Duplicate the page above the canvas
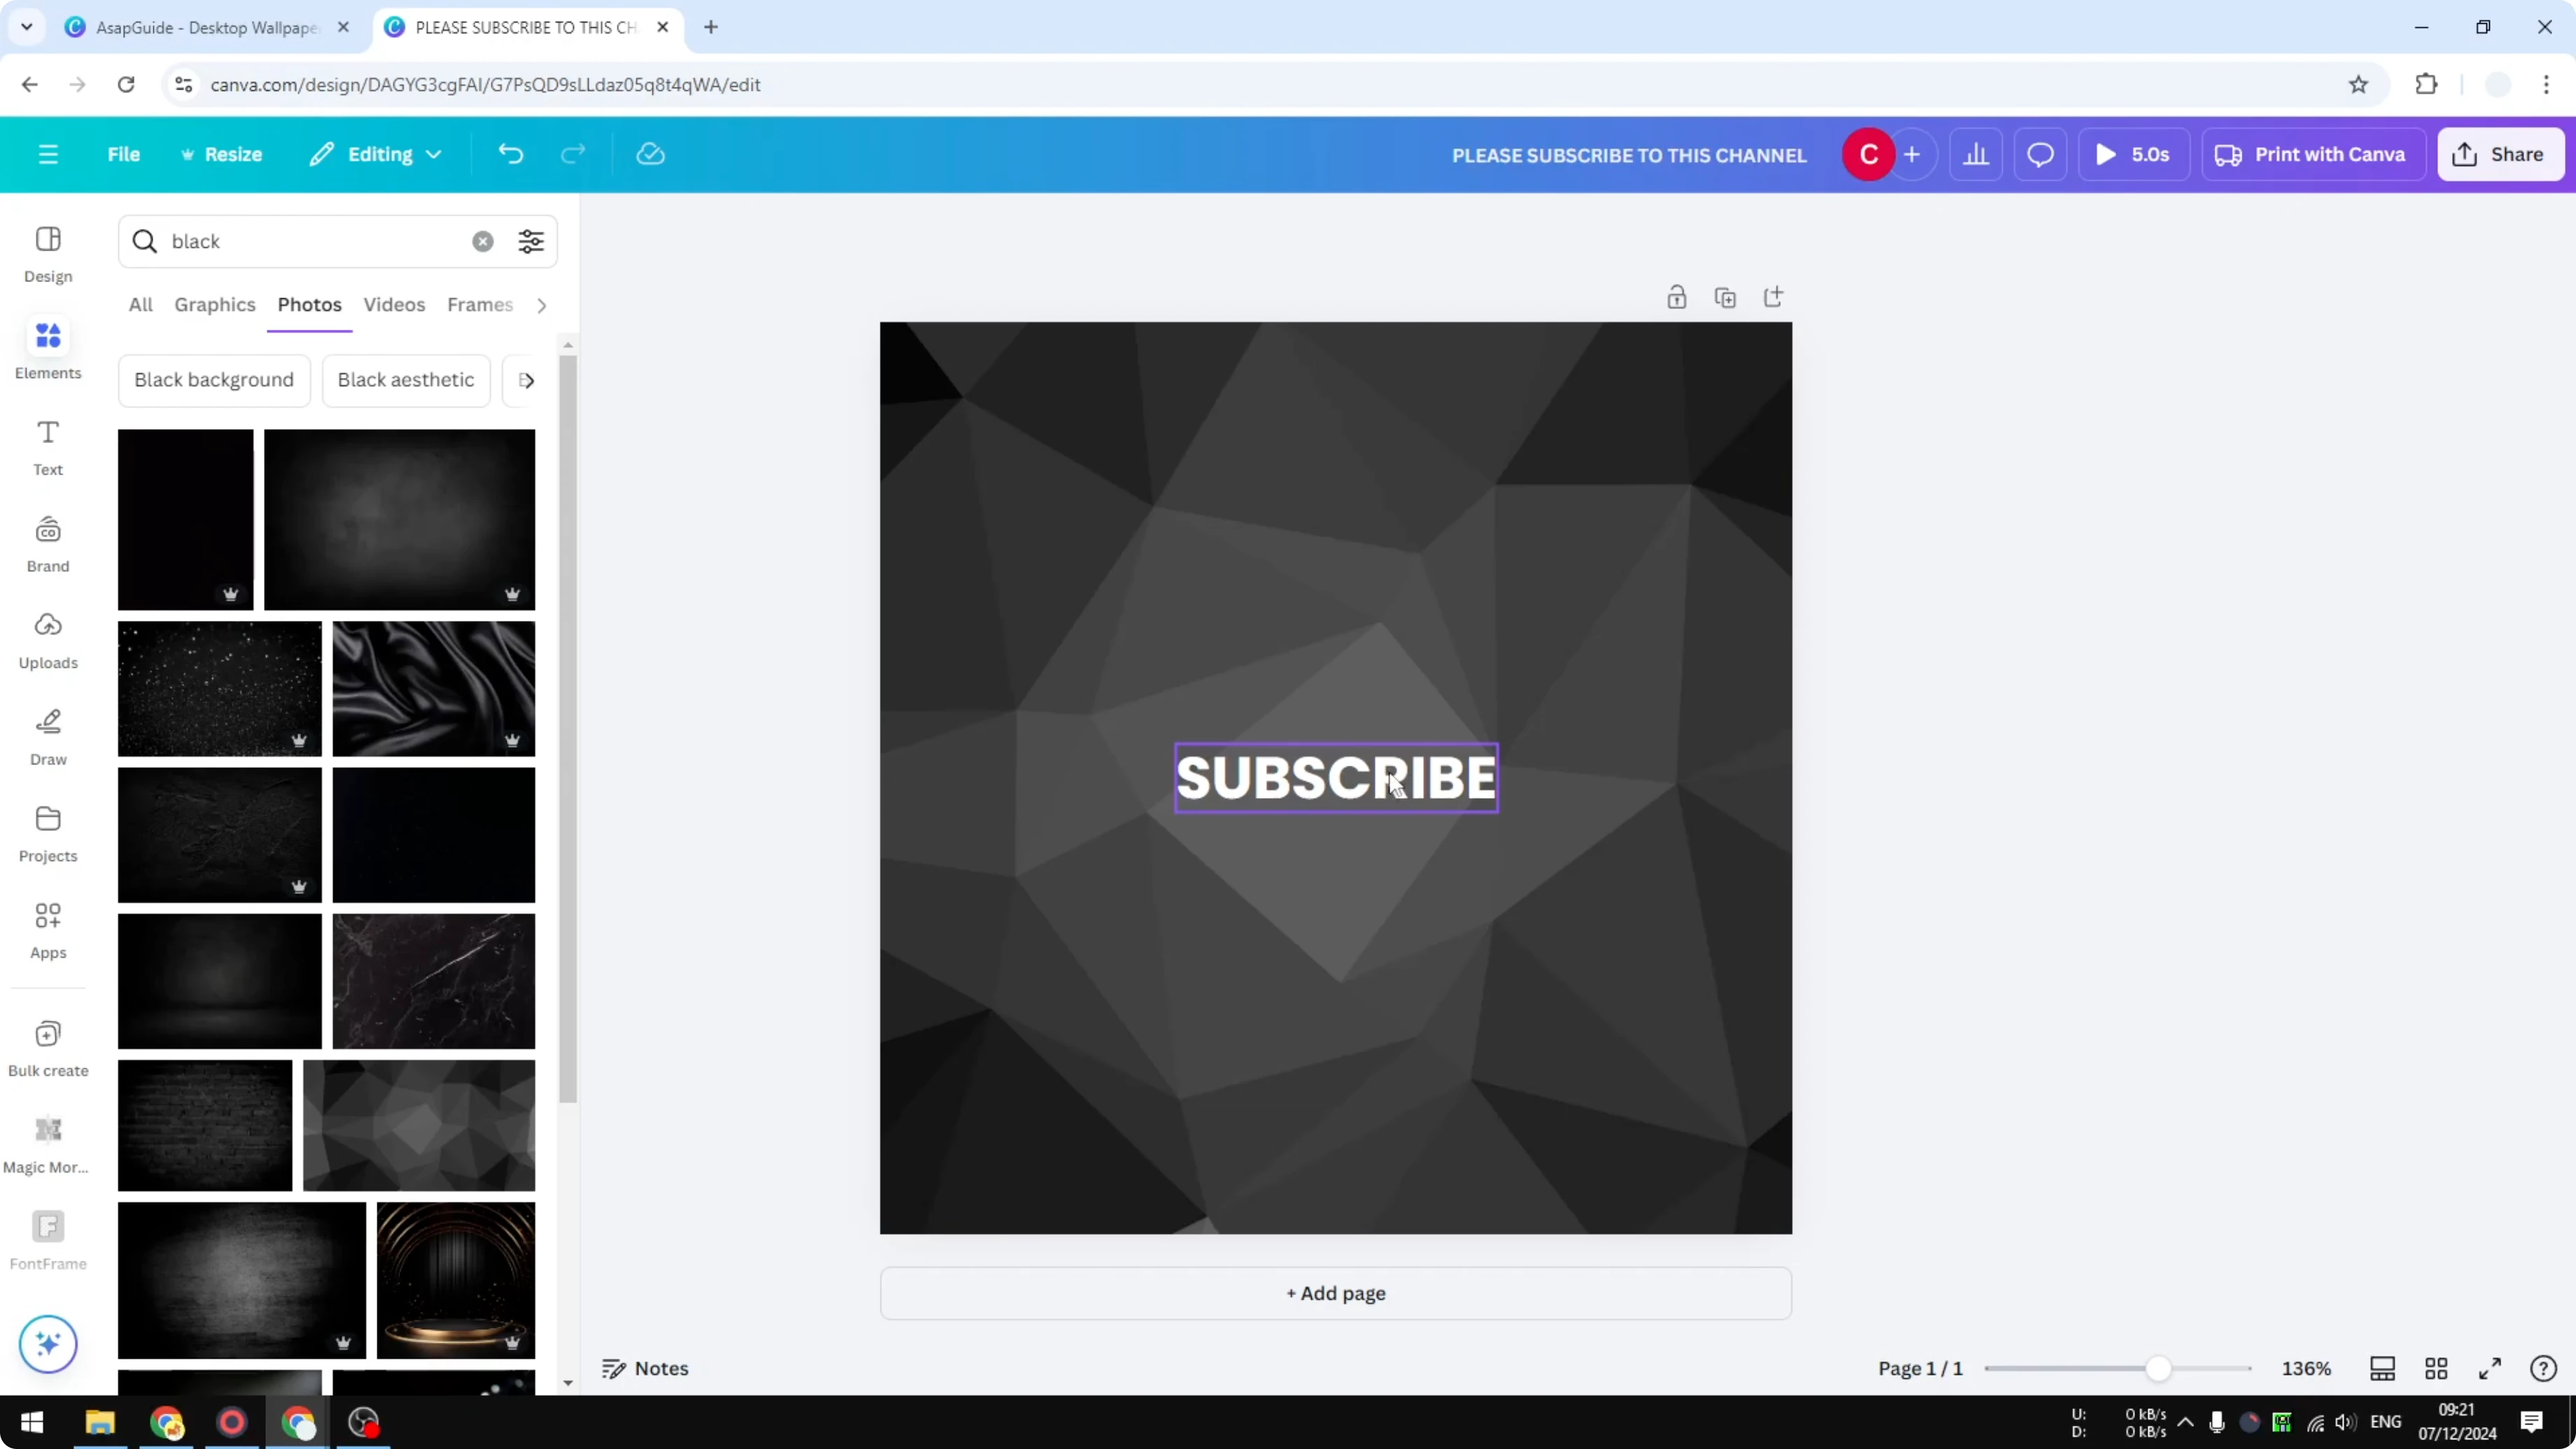This screenshot has width=2576, height=1449. [1725, 297]
